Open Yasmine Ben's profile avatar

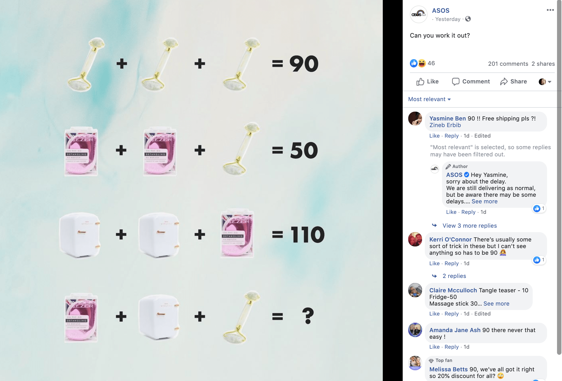(415, 119)
